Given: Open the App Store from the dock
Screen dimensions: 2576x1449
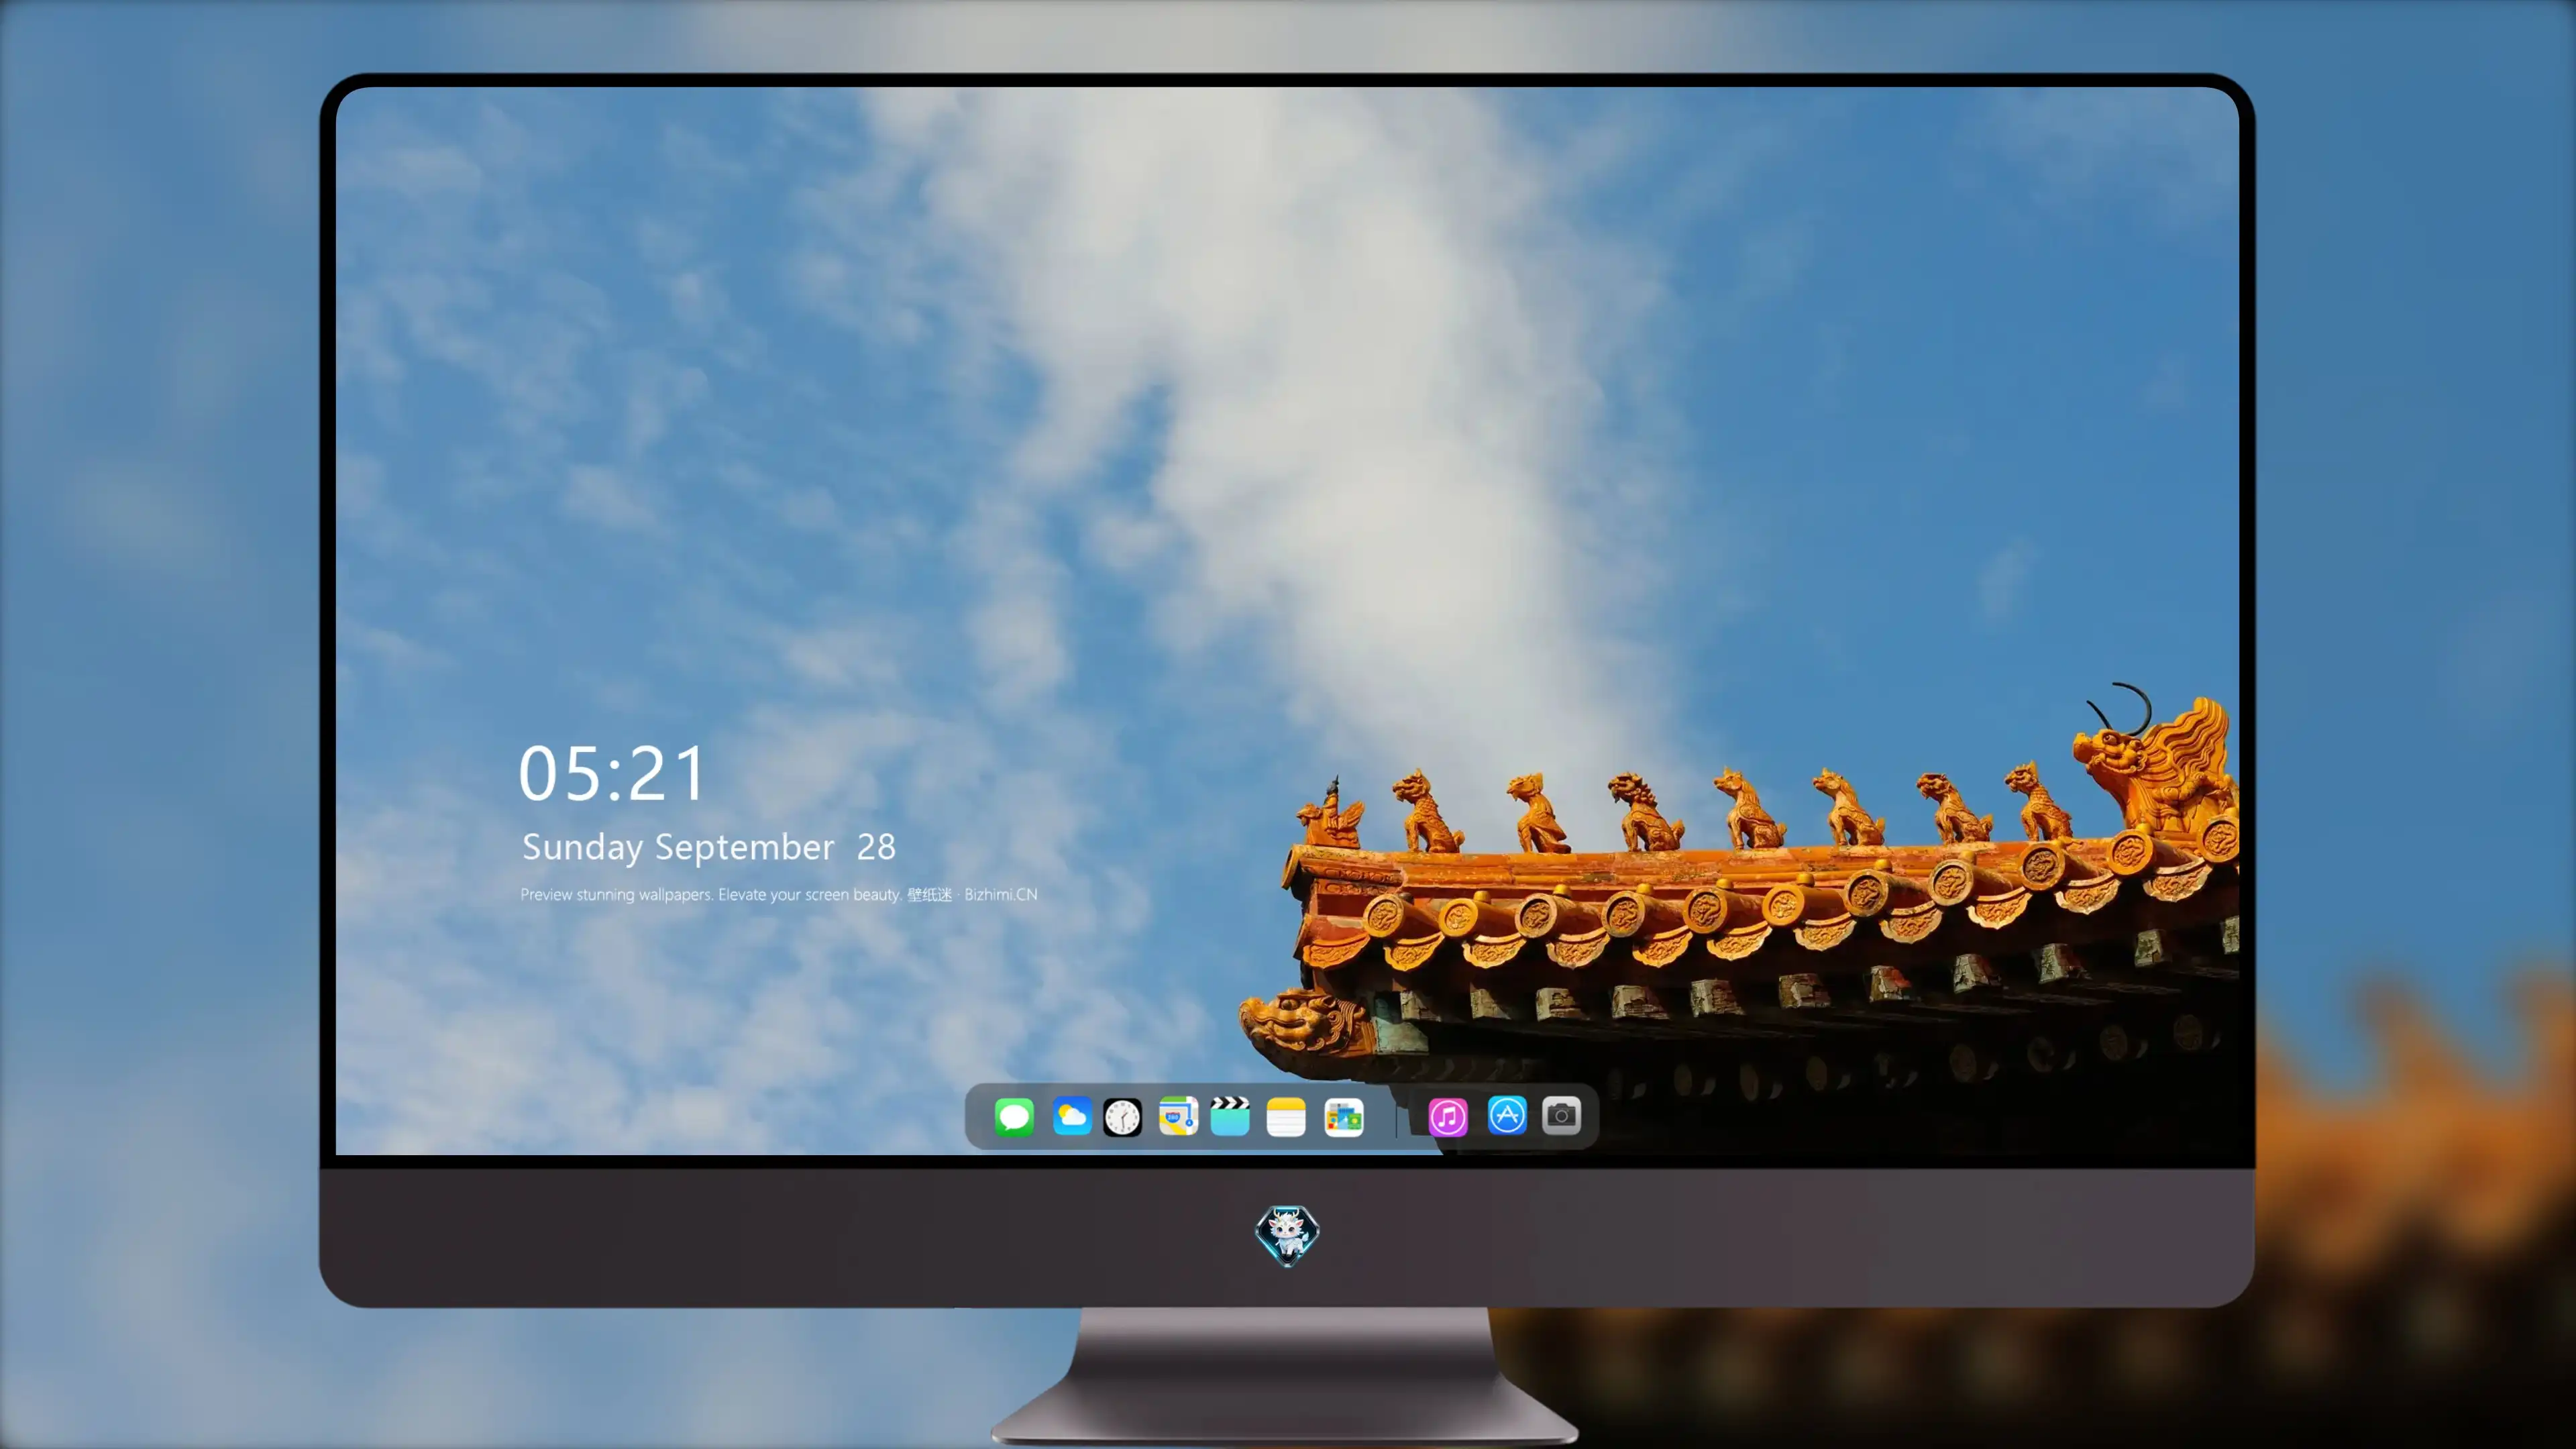Looking at the screenshot, I should point(1507,1115).
